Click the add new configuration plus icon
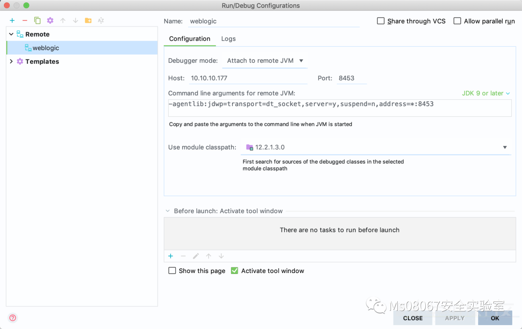Screen dimensions: 522x329 click(12, 20)
